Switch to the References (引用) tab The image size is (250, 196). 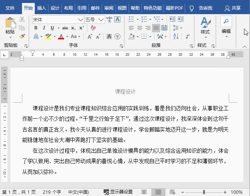[82, 8]
